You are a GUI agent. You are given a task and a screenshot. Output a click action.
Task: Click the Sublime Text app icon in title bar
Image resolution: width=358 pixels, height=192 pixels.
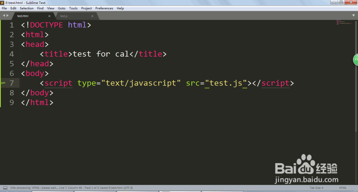point(2,3)
